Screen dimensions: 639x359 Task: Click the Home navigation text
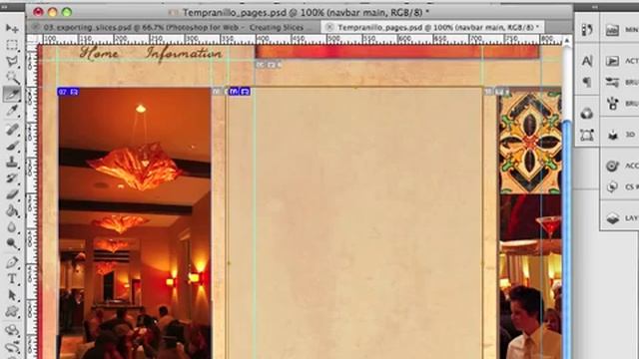[100, 53]
